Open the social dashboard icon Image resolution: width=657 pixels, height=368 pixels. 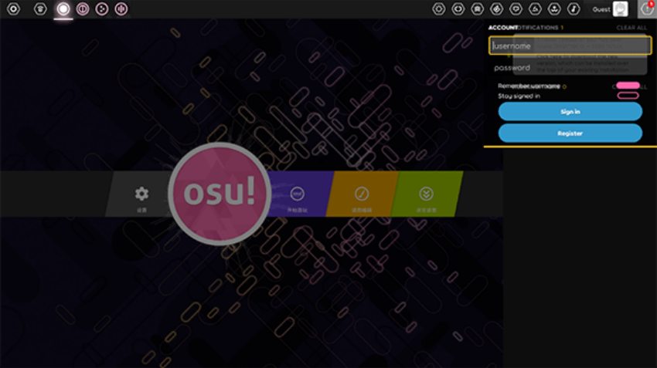(x=535, y=8)
